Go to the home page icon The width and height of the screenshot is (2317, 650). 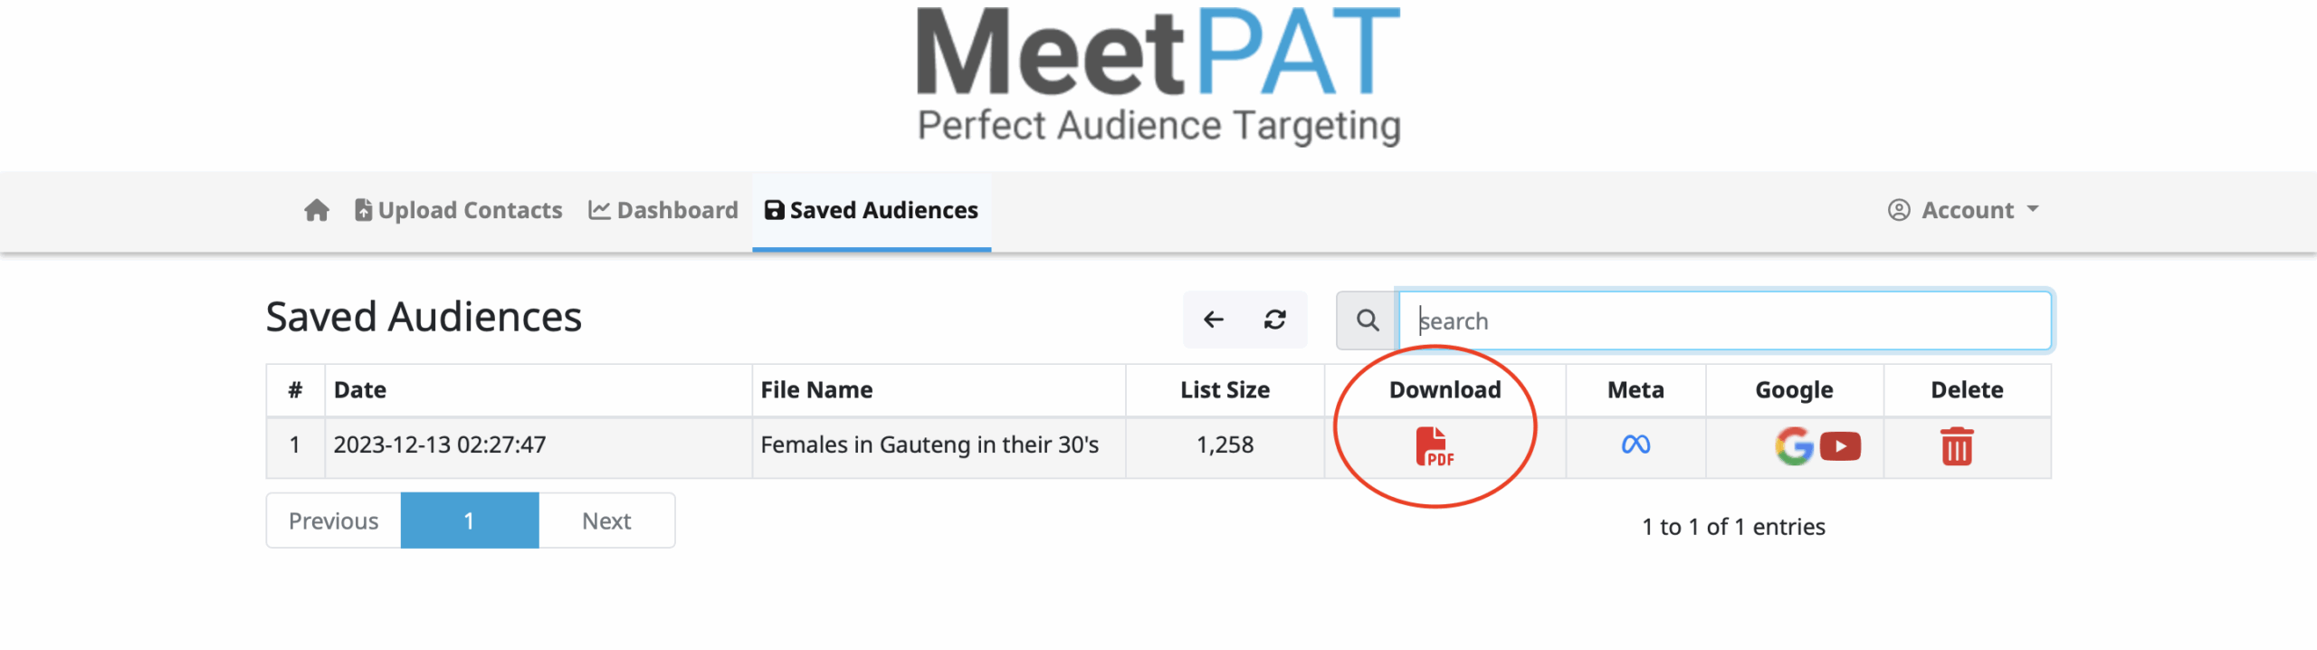[x=316, y=210]
